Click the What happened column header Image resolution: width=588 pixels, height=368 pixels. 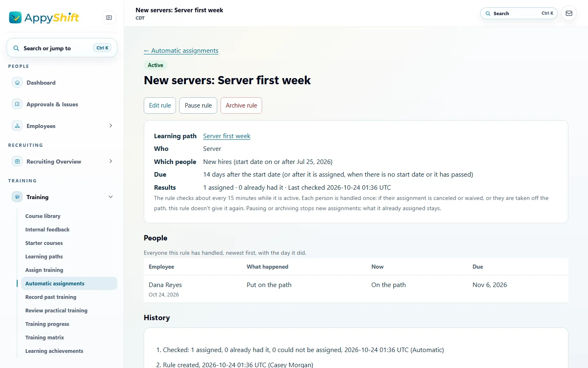point(267,267)
